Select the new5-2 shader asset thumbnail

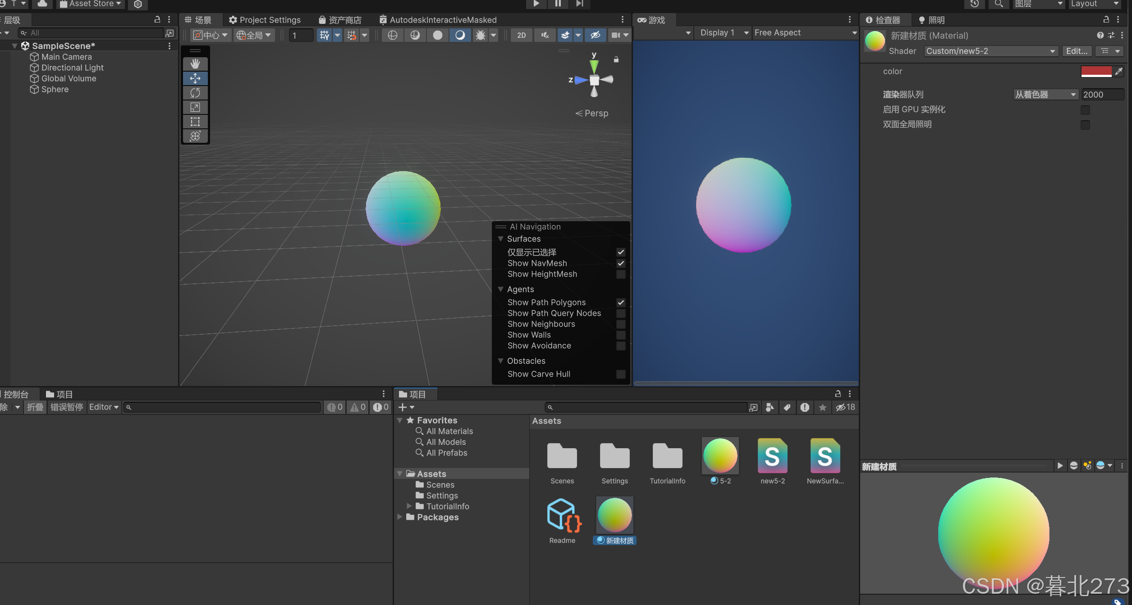pos(772,456)
